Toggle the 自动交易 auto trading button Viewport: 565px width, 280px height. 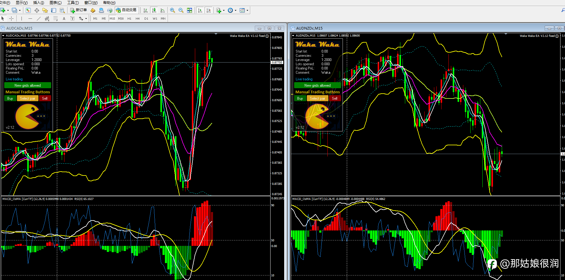126,10
